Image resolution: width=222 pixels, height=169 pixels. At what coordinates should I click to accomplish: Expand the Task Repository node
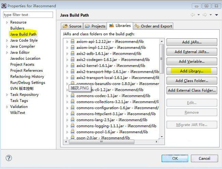[x=6, y=95]
